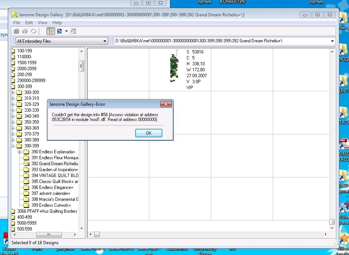Screen dimensions: 349x255
Task: Select the 100-199 folder icon
Action: pos(13,51)
